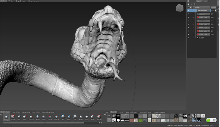Screen dimensions: 220x127
Task: Switch to Select/Move Tools tab
Action: (x=48, y=112)
